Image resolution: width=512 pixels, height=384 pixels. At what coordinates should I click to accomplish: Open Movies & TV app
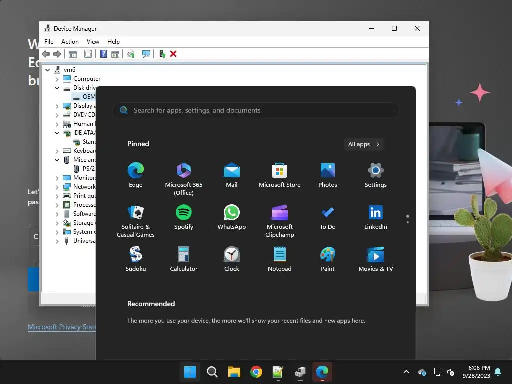[376, 259]
